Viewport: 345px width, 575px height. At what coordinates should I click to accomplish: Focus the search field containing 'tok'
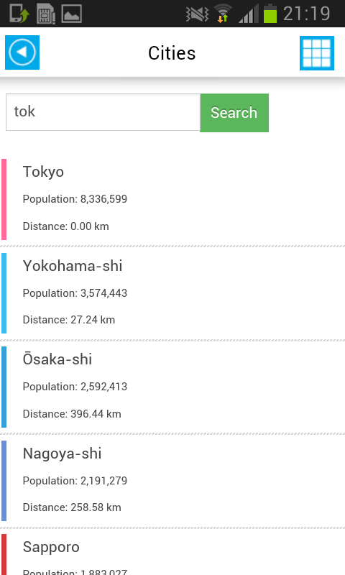103,112
